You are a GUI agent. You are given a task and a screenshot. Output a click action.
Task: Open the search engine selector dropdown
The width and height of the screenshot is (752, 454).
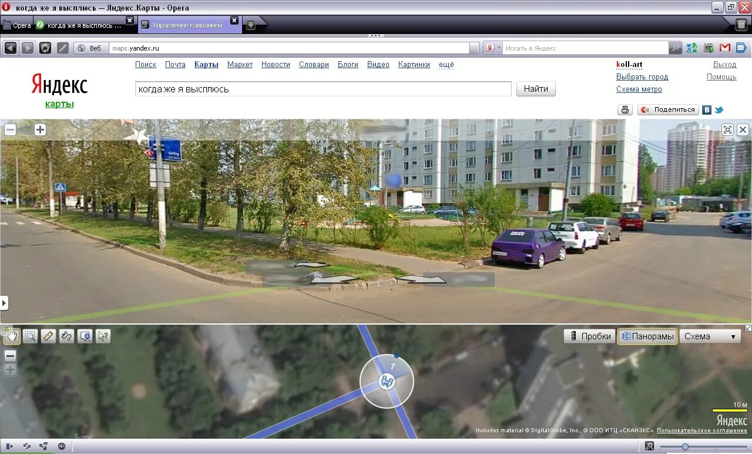click(493, 48)
